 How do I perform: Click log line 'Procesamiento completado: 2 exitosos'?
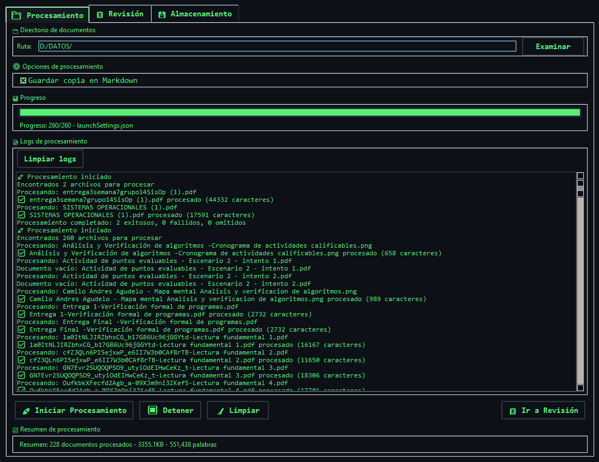(131, 223)
